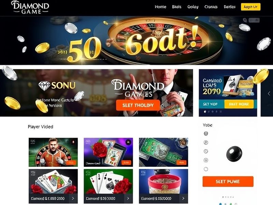Viewport: 273px width, 205px height.
Task: Expand the arrow on the Gameod $ 830 2000 card
Action: tap(73, 199)
